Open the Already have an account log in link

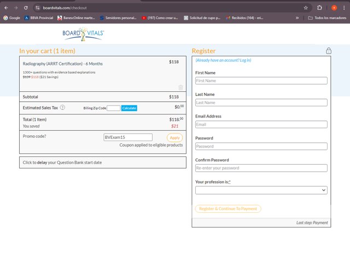223,60
